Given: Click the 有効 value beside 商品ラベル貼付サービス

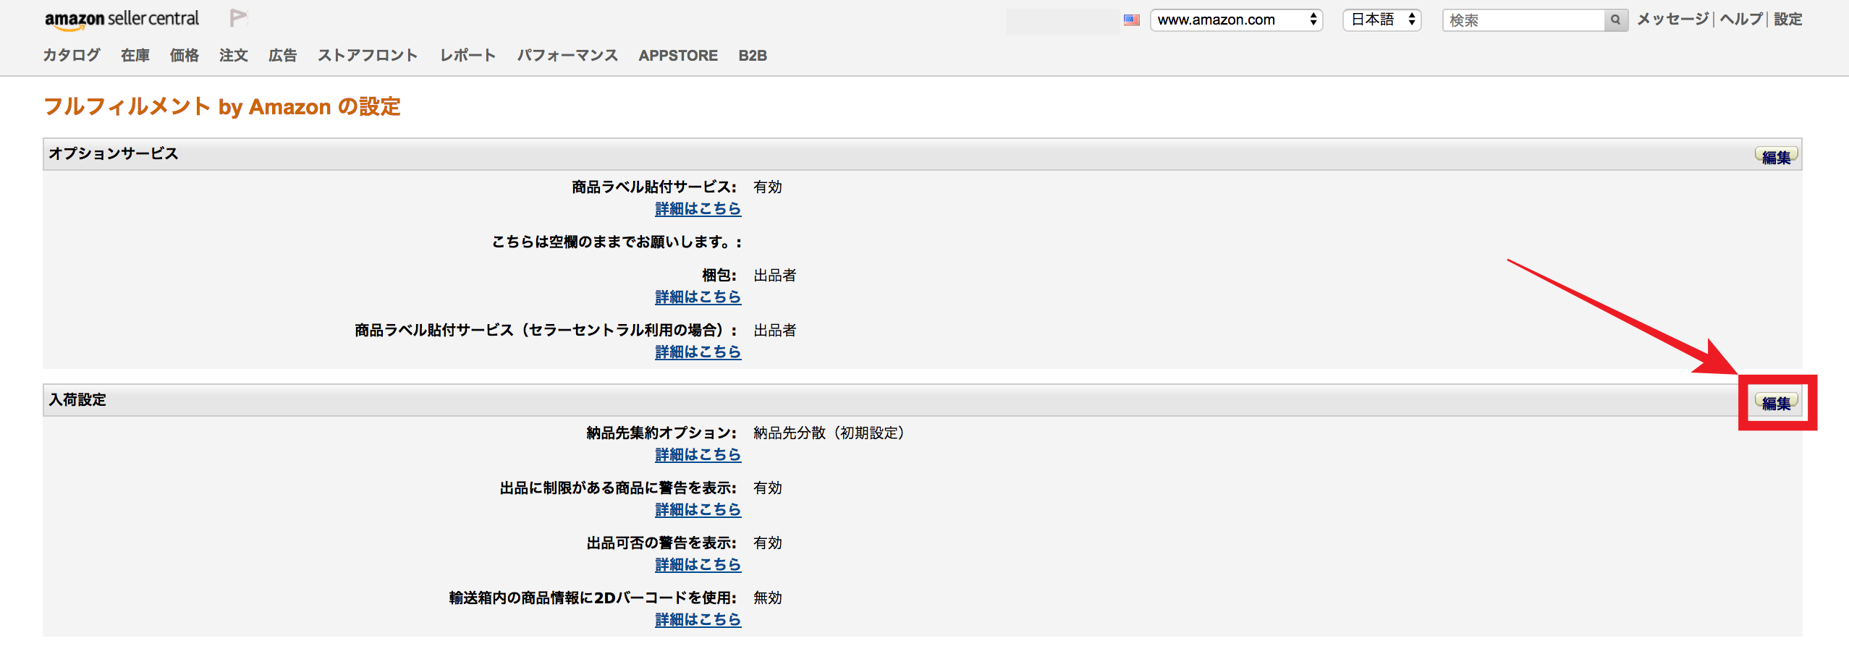Looking at the screenshot, I should click(768, 187).
